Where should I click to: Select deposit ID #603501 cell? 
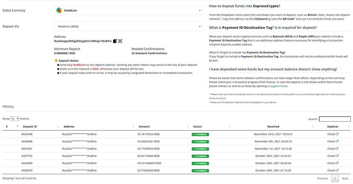27,149
